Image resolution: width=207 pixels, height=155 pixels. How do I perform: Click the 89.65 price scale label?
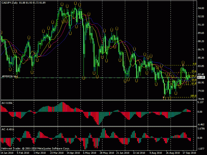[x=201, y=33]
